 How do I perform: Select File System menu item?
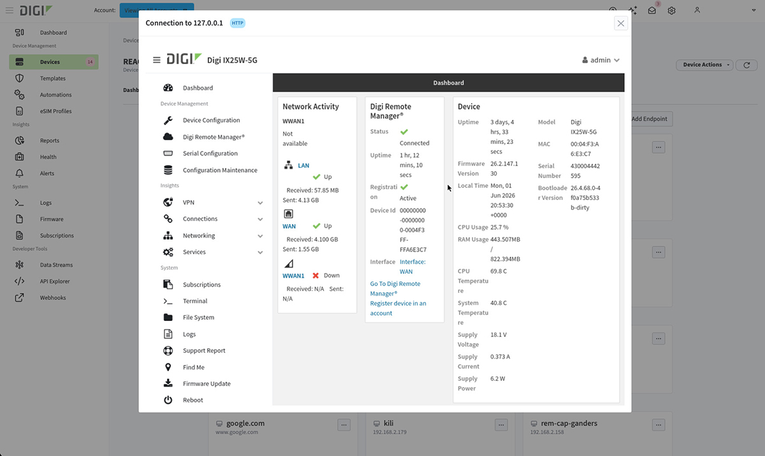point(198,318)
